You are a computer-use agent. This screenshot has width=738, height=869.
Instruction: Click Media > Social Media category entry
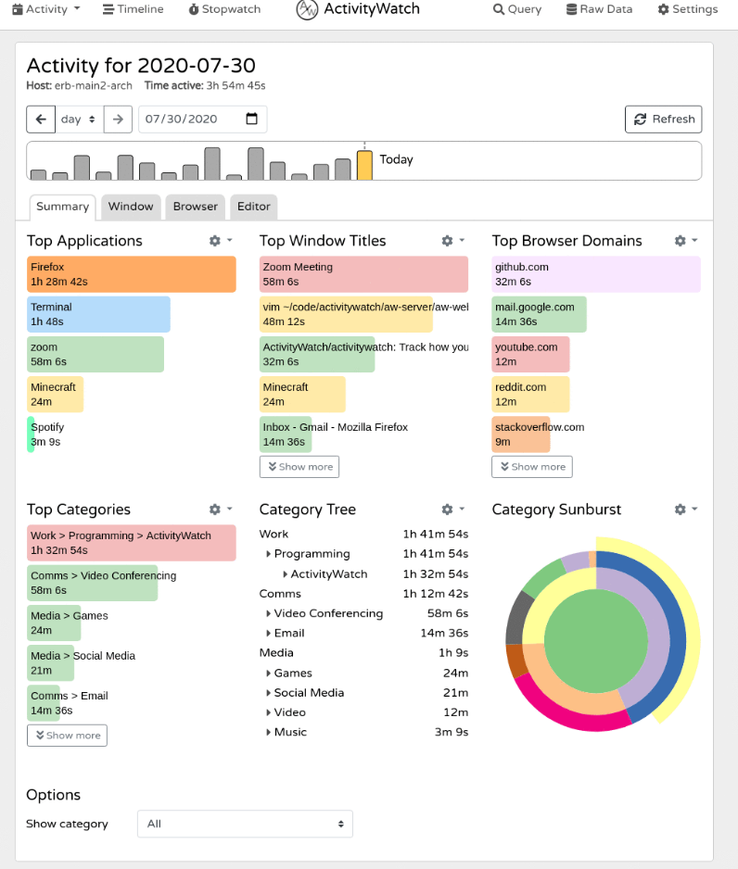(x=83, y=662)
